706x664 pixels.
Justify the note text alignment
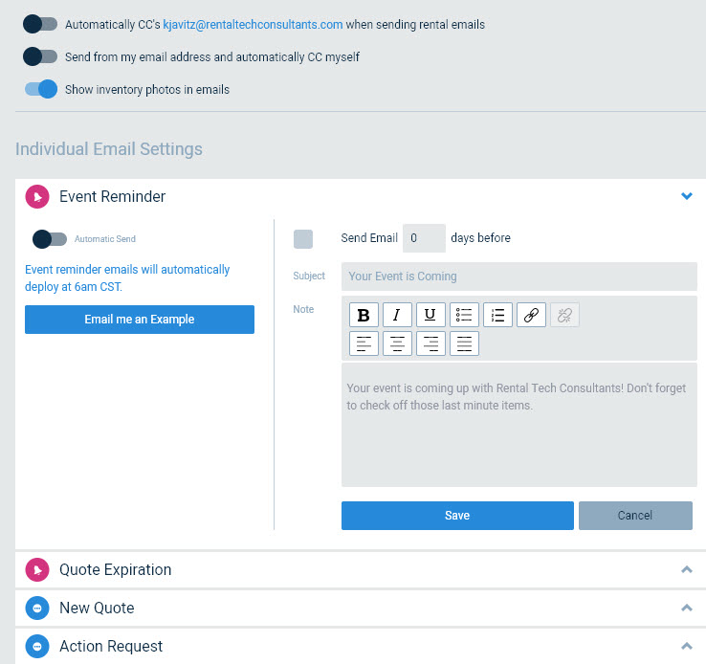coord(464,343)
